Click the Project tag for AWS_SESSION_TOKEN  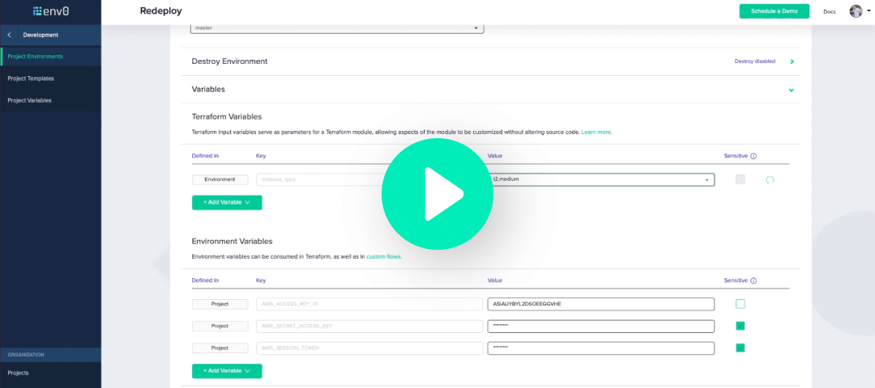[x=220, y=348]
